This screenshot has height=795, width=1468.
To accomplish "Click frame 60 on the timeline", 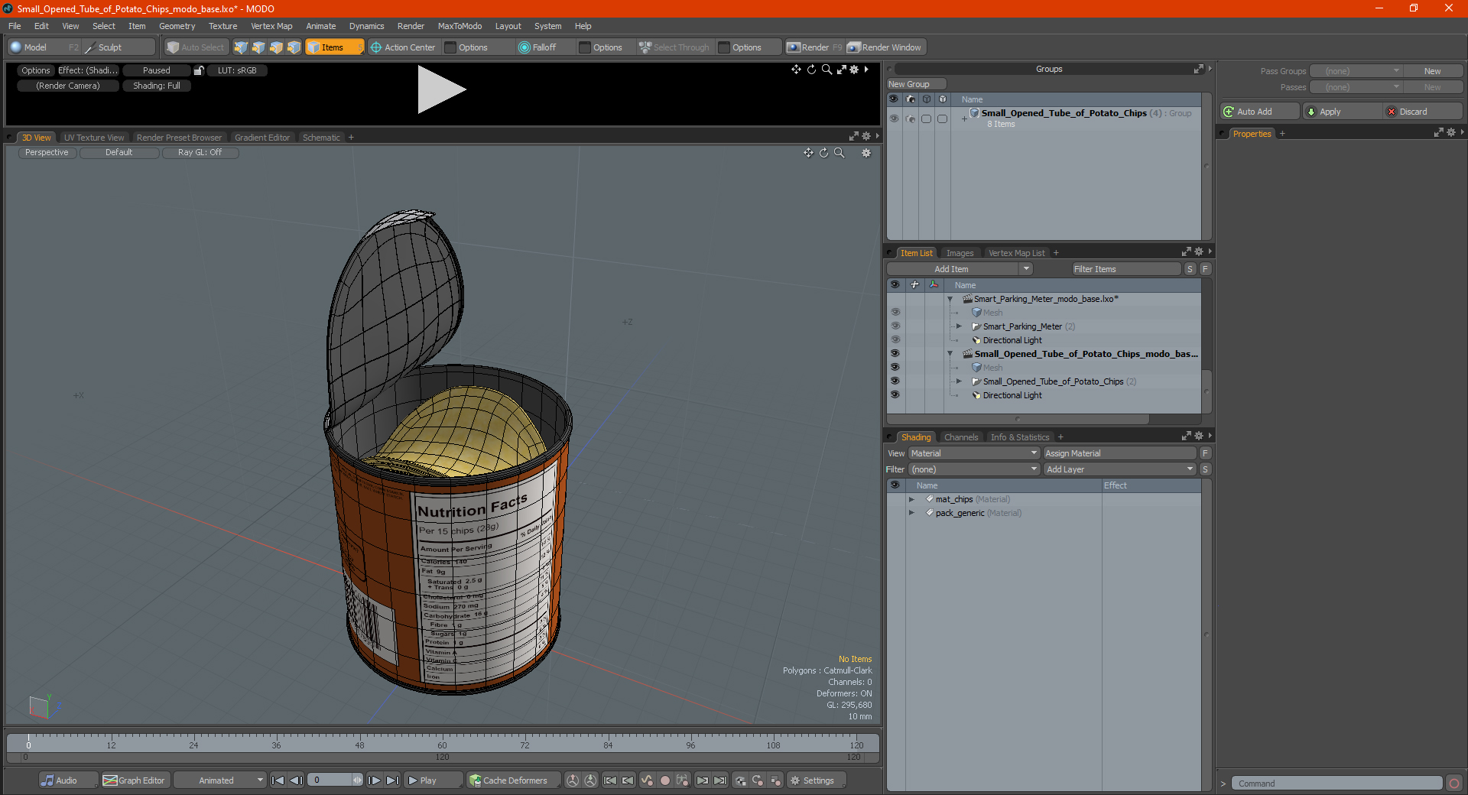I will point(442,743).
